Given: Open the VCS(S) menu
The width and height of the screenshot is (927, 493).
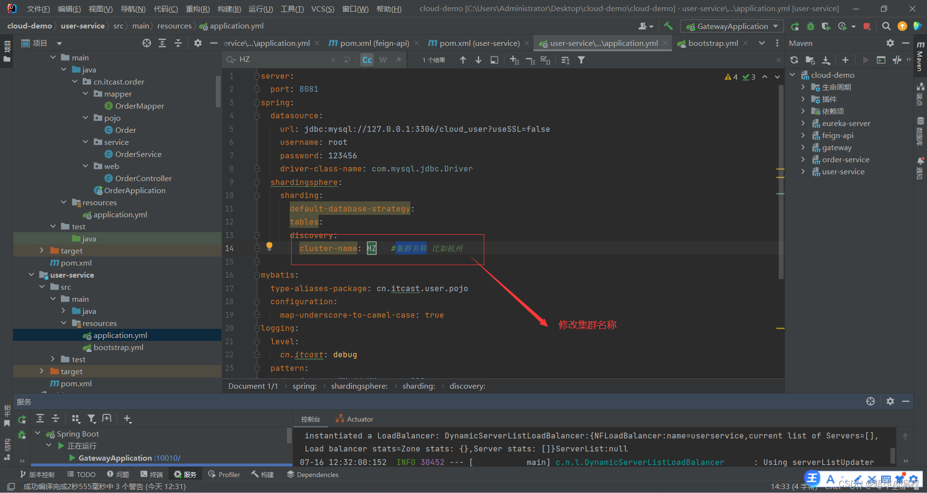Looking at the screenshot, I should [323, 9].
